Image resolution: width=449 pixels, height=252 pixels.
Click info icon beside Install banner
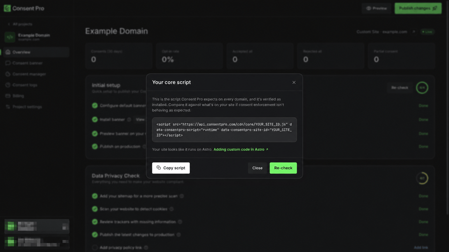point(129,120)
